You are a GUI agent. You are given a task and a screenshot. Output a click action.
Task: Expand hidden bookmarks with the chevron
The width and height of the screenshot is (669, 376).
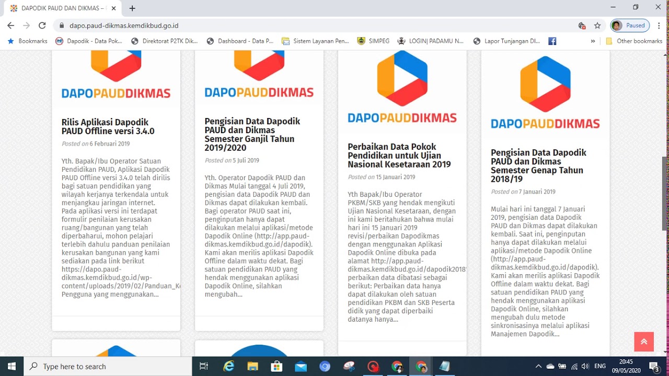click(x=593, y=41)
